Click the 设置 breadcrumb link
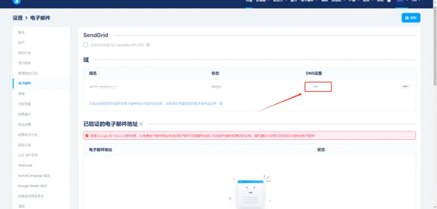This screenshot has width=437, height=209. [17, 18]
